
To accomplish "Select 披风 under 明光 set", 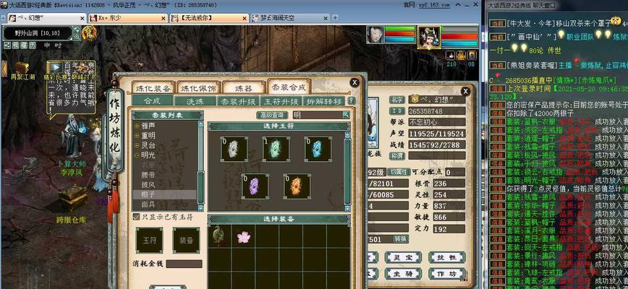I will point(148,185).
